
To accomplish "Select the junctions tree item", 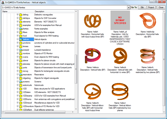I will (27, 43).
